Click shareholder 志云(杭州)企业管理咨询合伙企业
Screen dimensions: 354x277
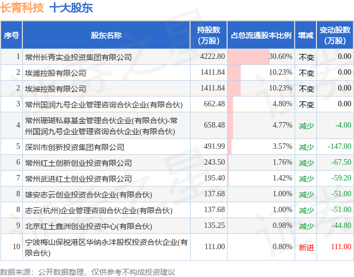(x=99, y=210)
